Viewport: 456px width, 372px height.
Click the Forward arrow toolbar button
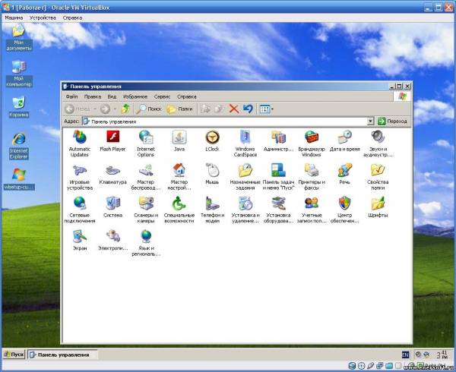point(105,109)
